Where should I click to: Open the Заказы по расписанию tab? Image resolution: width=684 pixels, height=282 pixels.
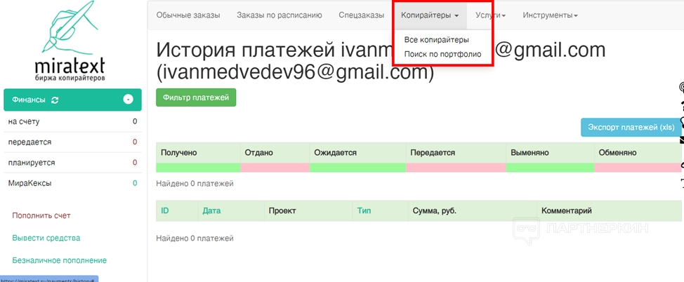279,15
